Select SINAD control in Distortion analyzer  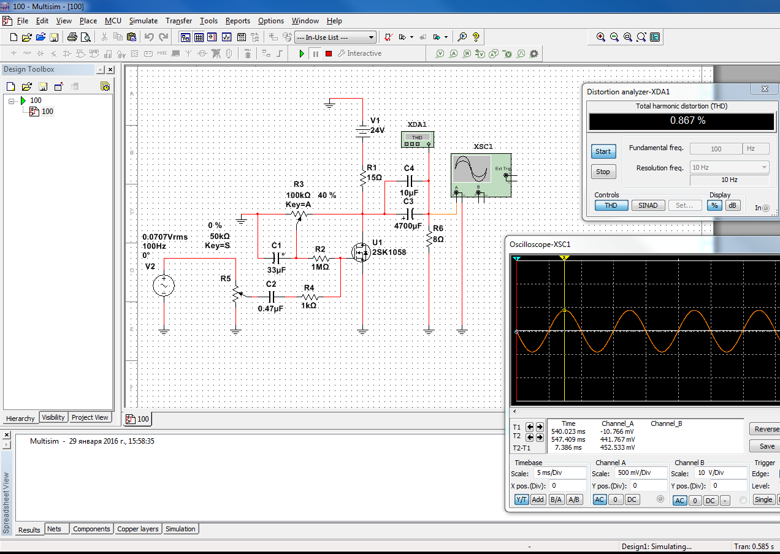[648, 205]
